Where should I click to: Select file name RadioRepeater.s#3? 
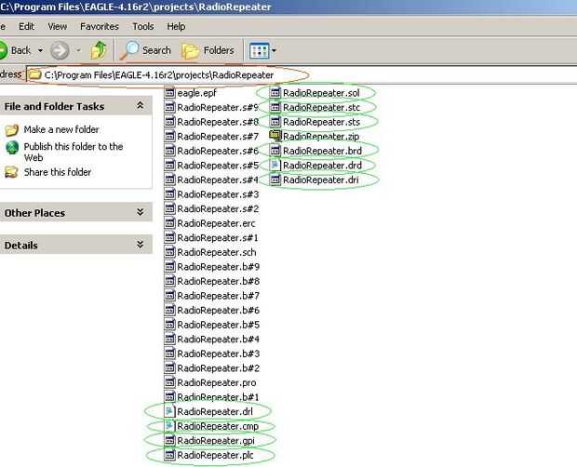coord(218,194)
